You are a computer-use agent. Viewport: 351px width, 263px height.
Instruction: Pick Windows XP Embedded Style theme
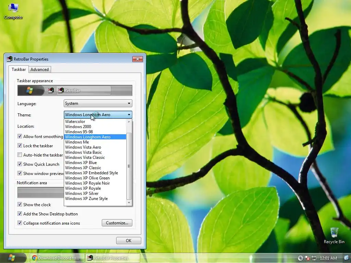click(95, 173)
